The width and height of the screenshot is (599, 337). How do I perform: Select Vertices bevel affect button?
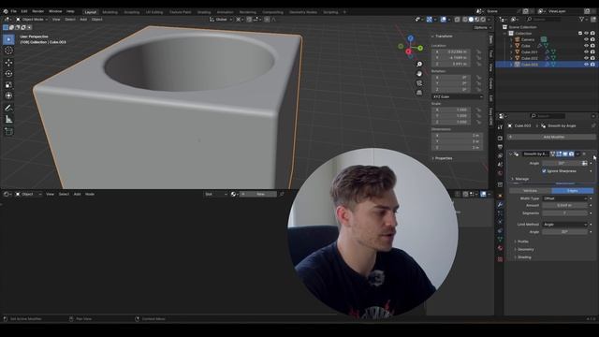(530, 190)
